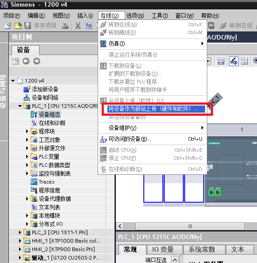Open 在线和诊断 under PLC_1

[x=52, y=123]
